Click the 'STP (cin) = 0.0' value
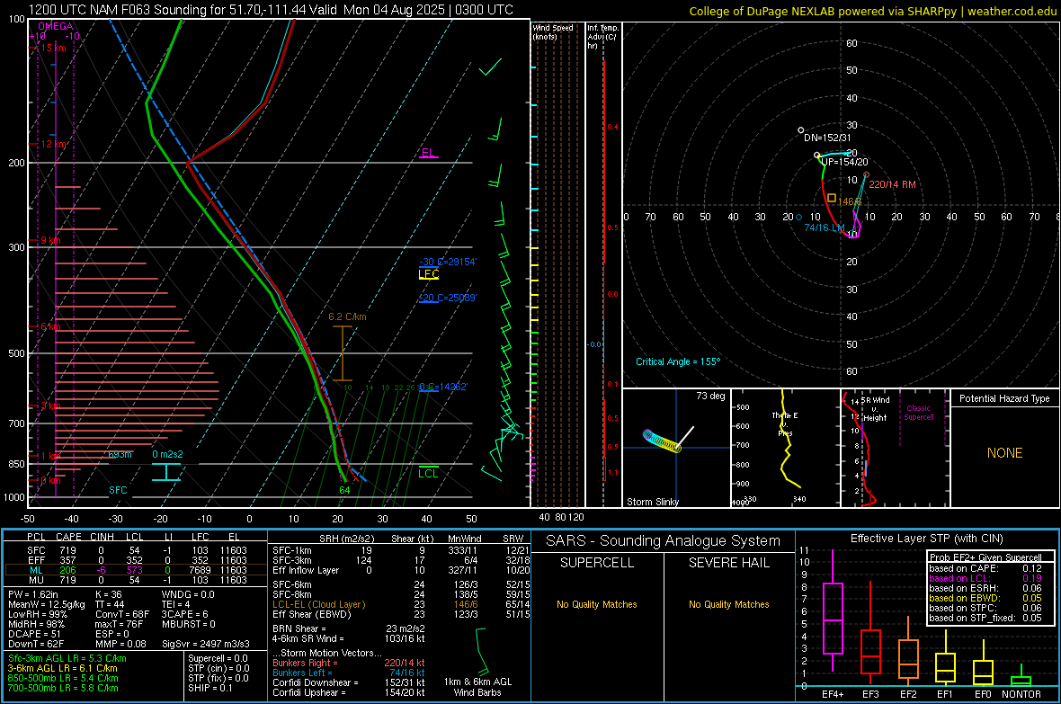 coord(218,668)
